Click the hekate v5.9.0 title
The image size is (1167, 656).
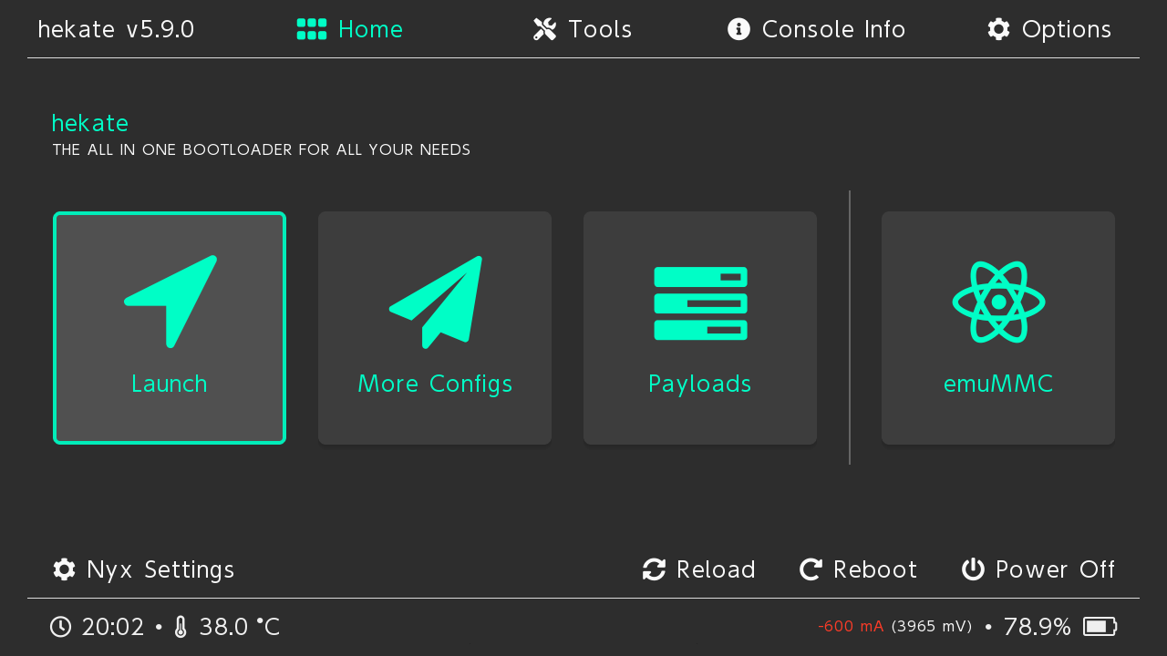(116, 29)
